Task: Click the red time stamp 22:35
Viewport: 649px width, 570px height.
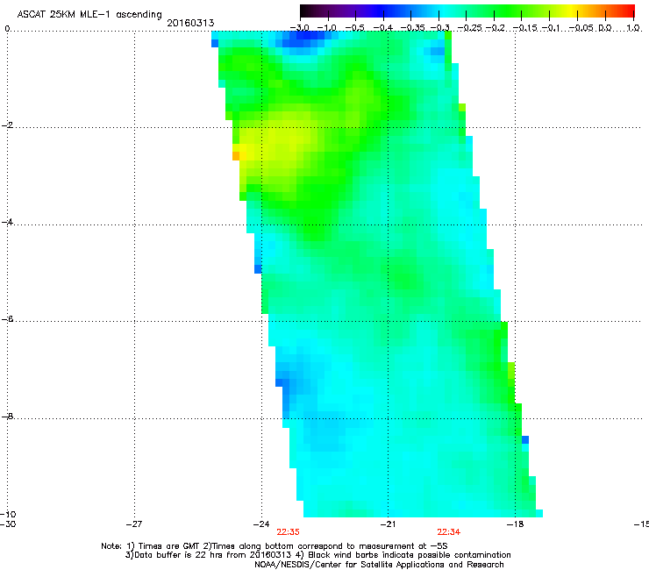Action: point(288,532)
